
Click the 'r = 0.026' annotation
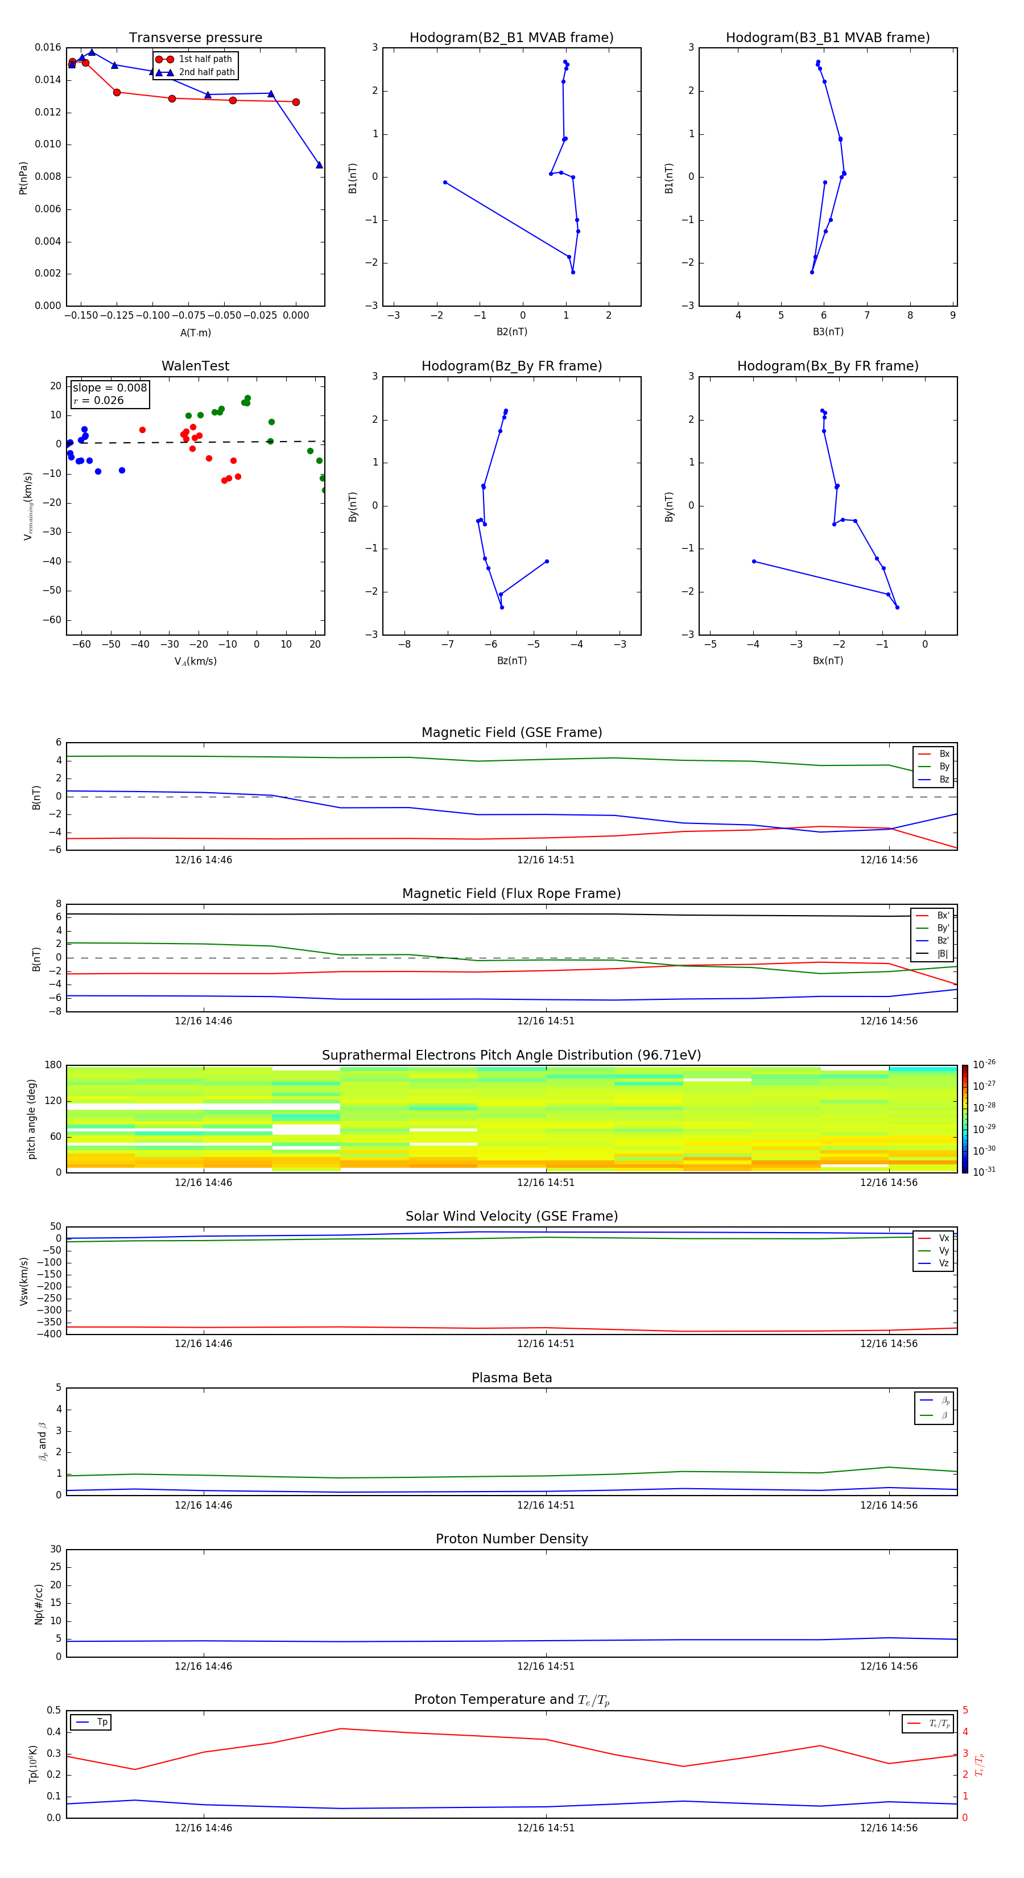tap(98, 400)
